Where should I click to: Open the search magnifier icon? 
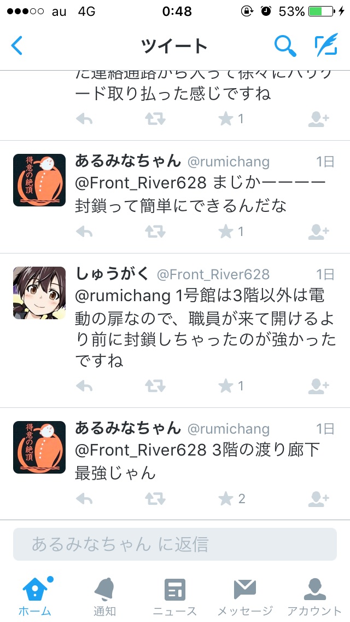point(285,45)
